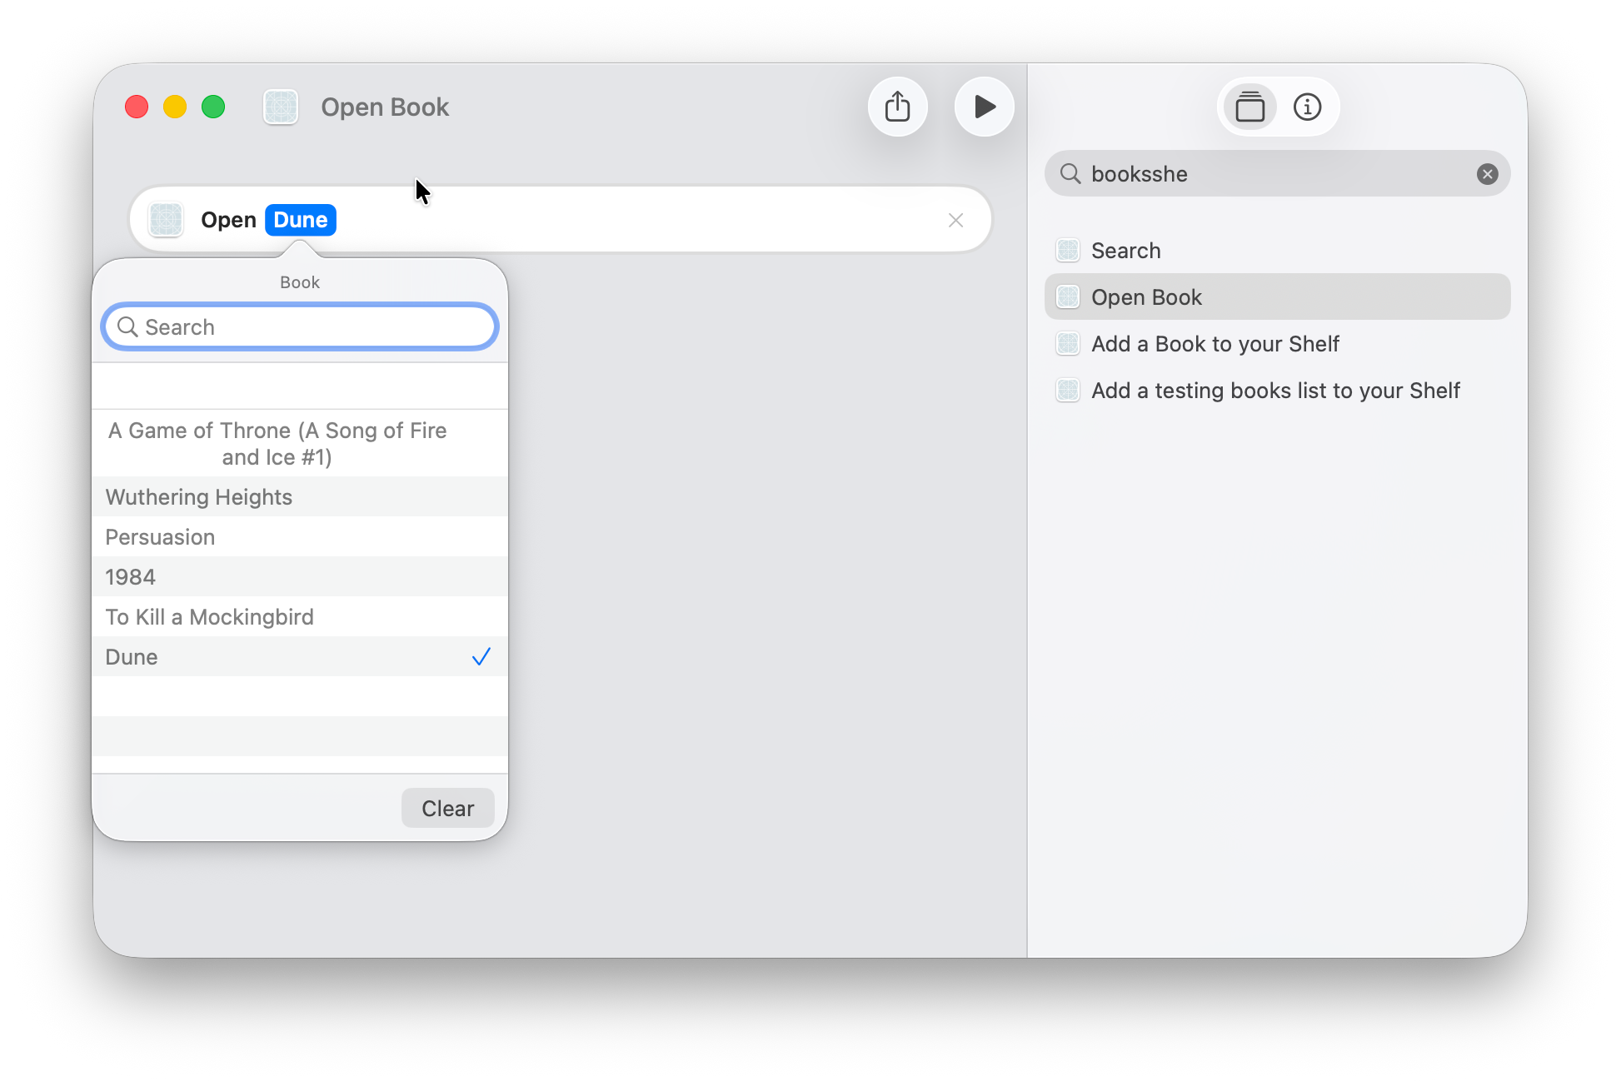This screenshot has height=1081, width=1621.
Task: Click the app icon beside Open action
Action: click(x=166, y=220)
